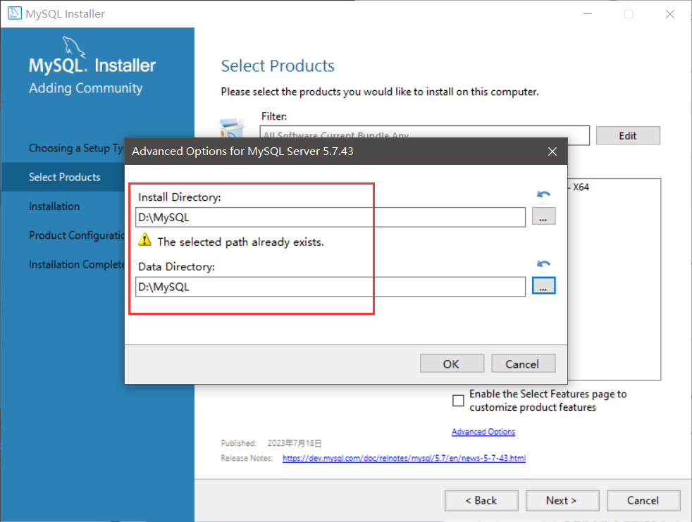Go to the Installation step
This screenshot has height=522, width=692.
click(x=54, y=206)
